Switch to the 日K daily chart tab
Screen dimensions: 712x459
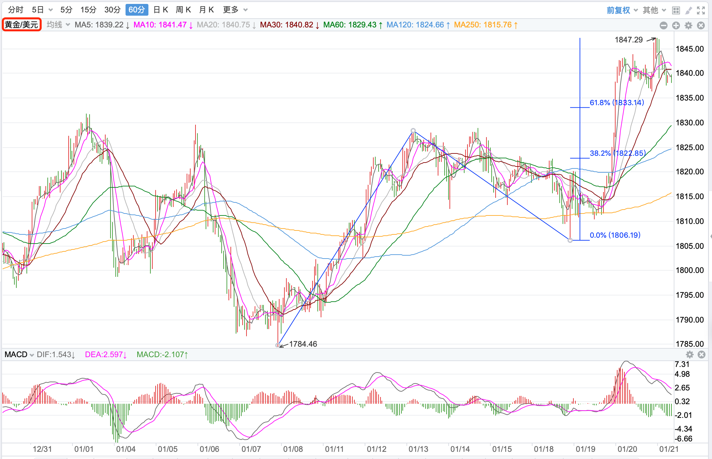point(161,10)
